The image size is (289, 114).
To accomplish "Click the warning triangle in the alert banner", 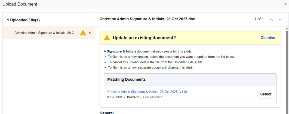I will click(x=107, y=38).
